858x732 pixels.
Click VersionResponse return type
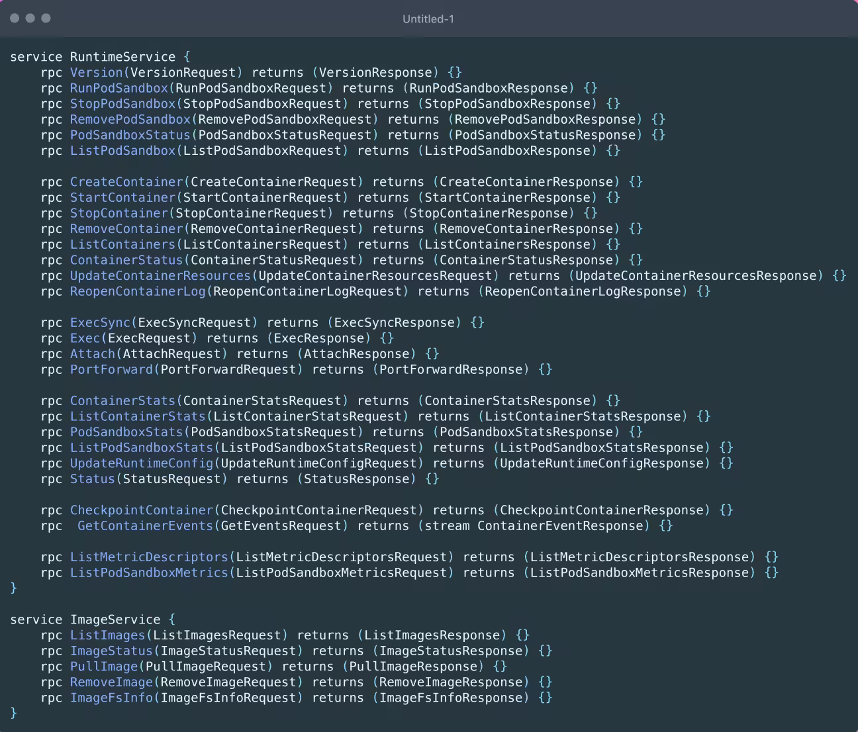click(376, 72)
